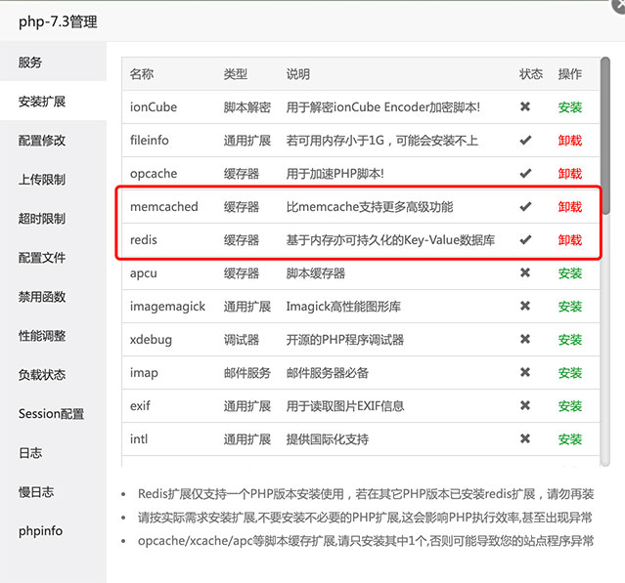
Task: Click the 状态 column header
Action: pos(530,74)
